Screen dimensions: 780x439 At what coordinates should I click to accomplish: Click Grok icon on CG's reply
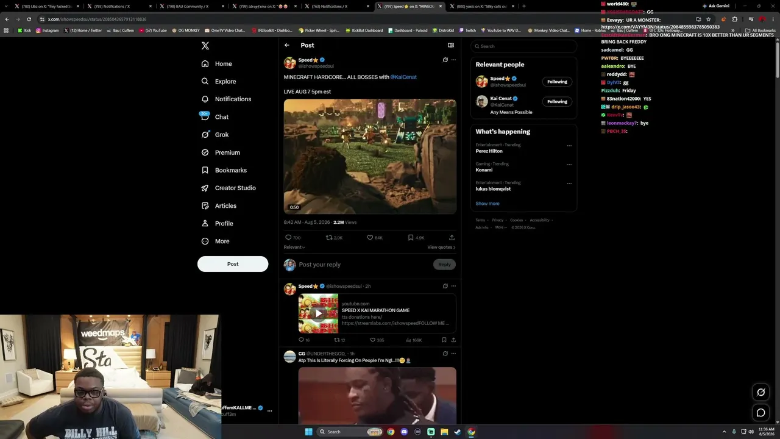coord(445,354)
